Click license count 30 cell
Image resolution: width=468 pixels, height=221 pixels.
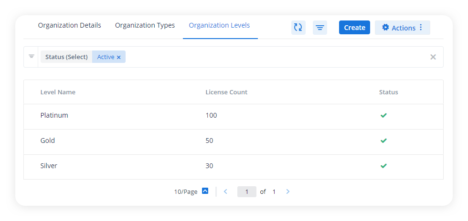pos(209,166)
